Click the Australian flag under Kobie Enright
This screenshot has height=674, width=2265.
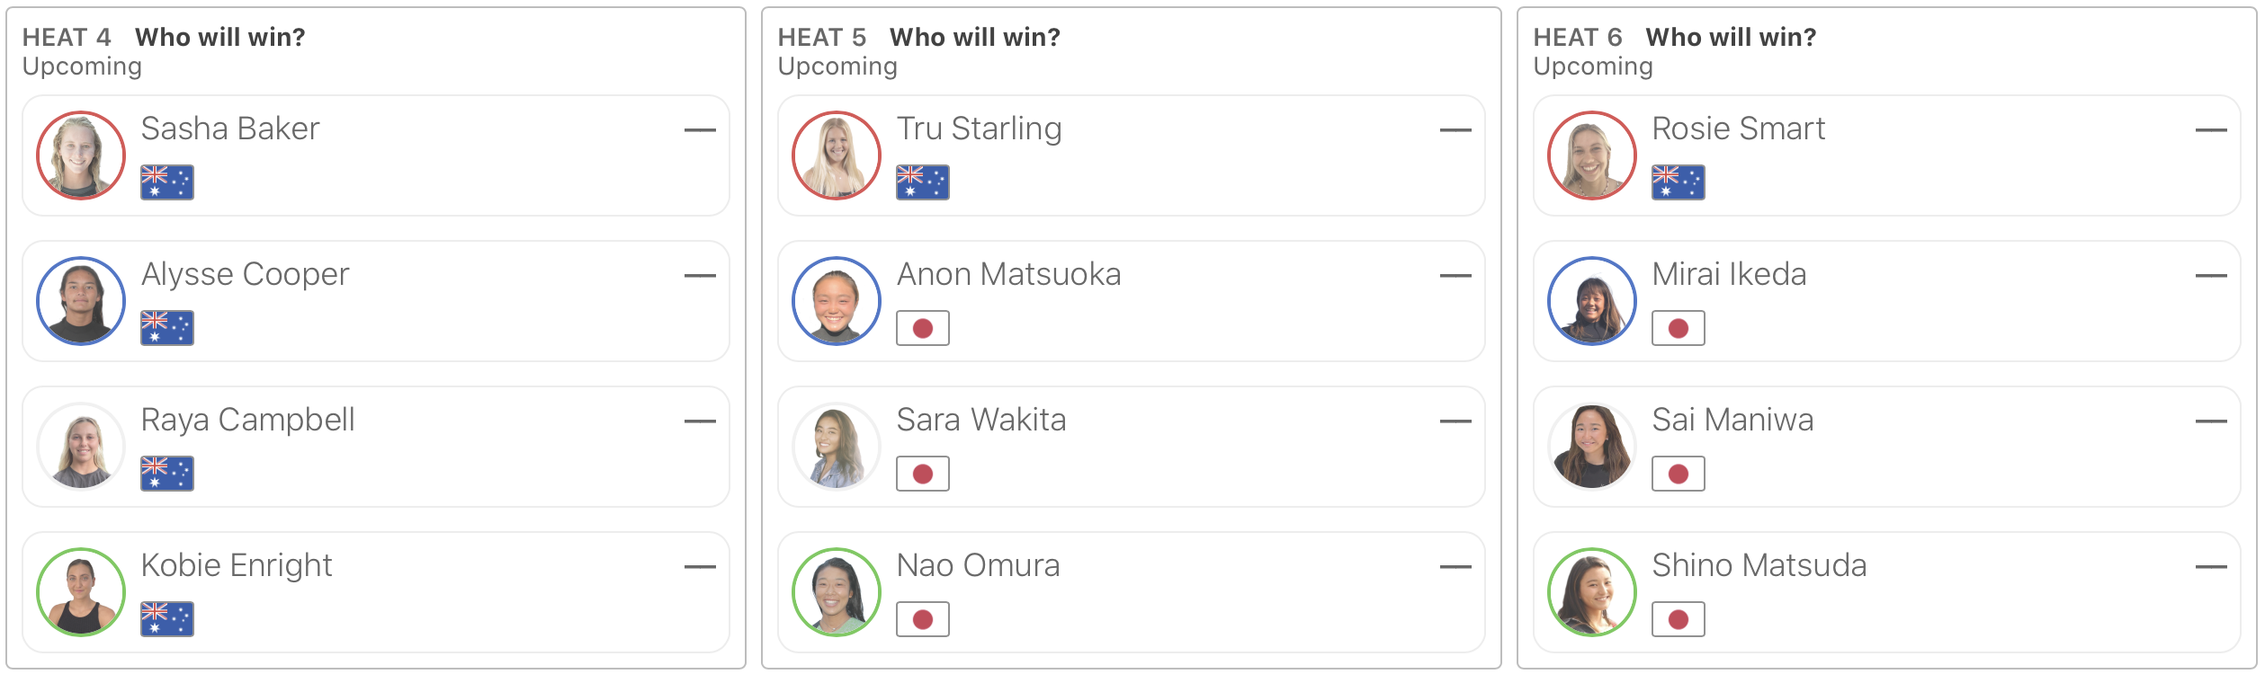(x=167, y=619)
